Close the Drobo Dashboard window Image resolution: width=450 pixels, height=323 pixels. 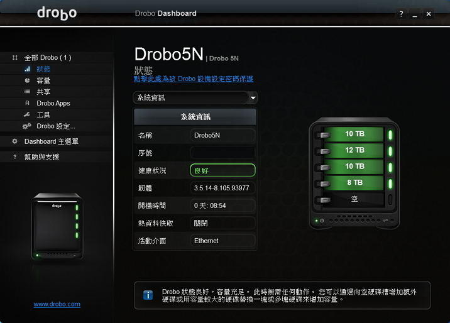tap(429, 13)
